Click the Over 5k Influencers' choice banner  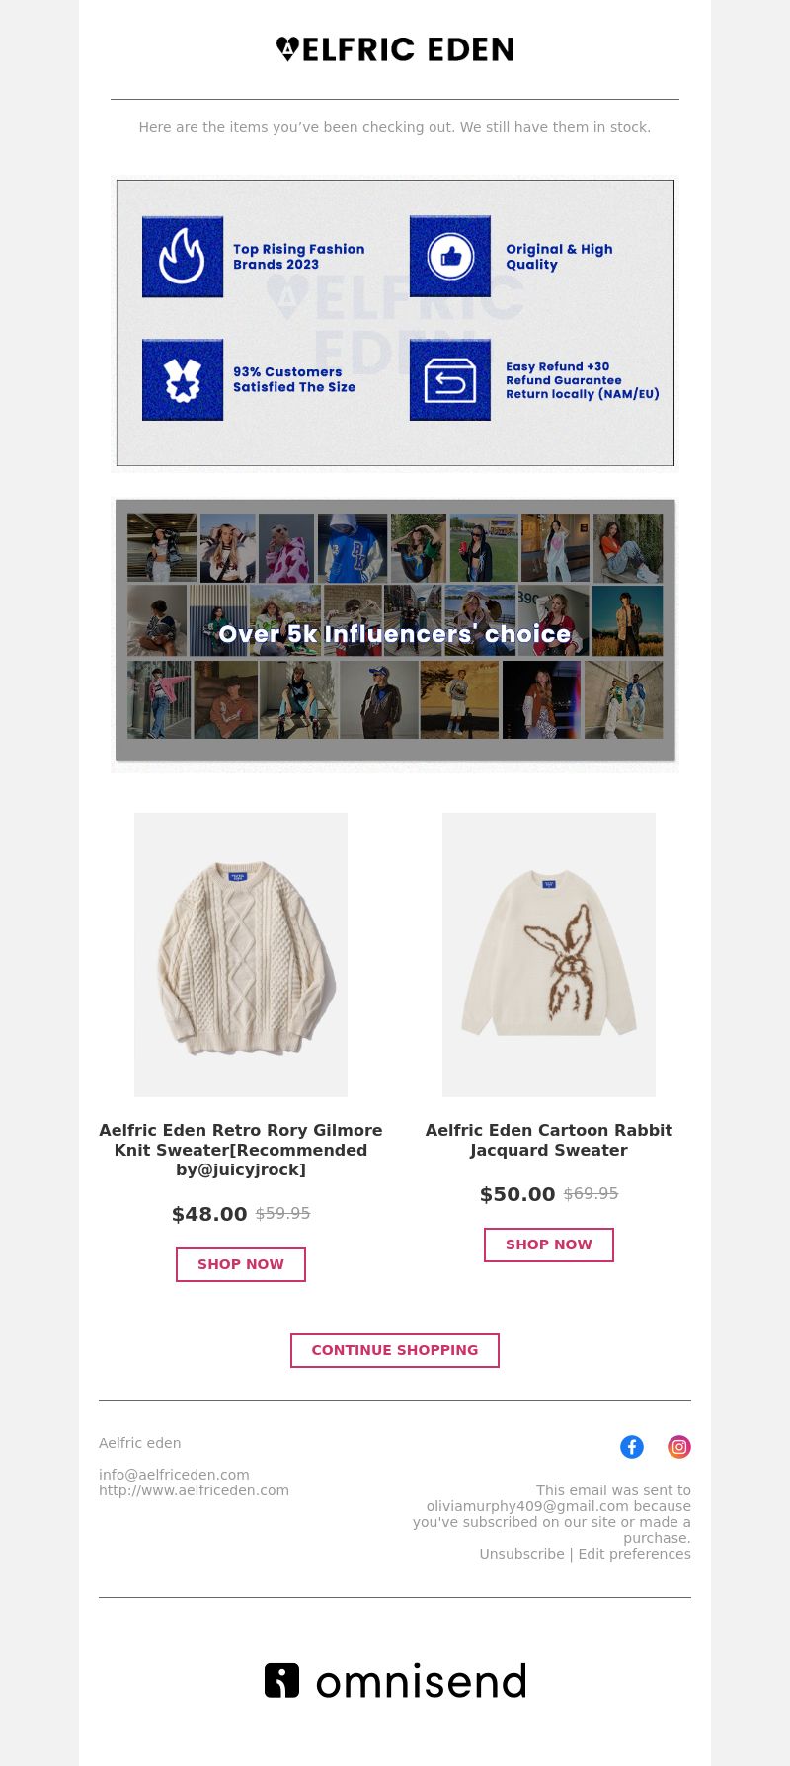tap(395, 635)
